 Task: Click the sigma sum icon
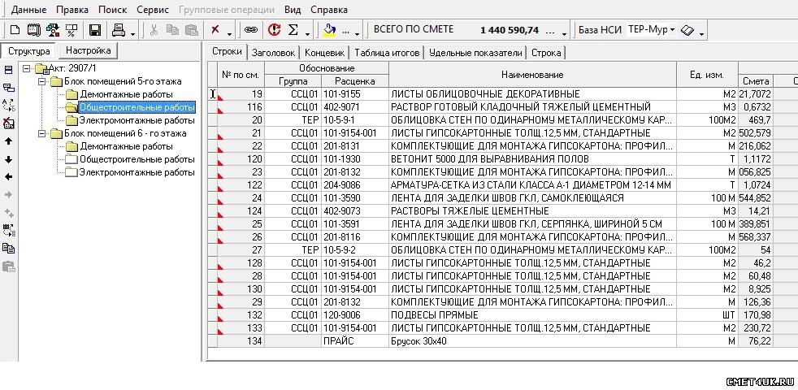(x=293, y=30)
